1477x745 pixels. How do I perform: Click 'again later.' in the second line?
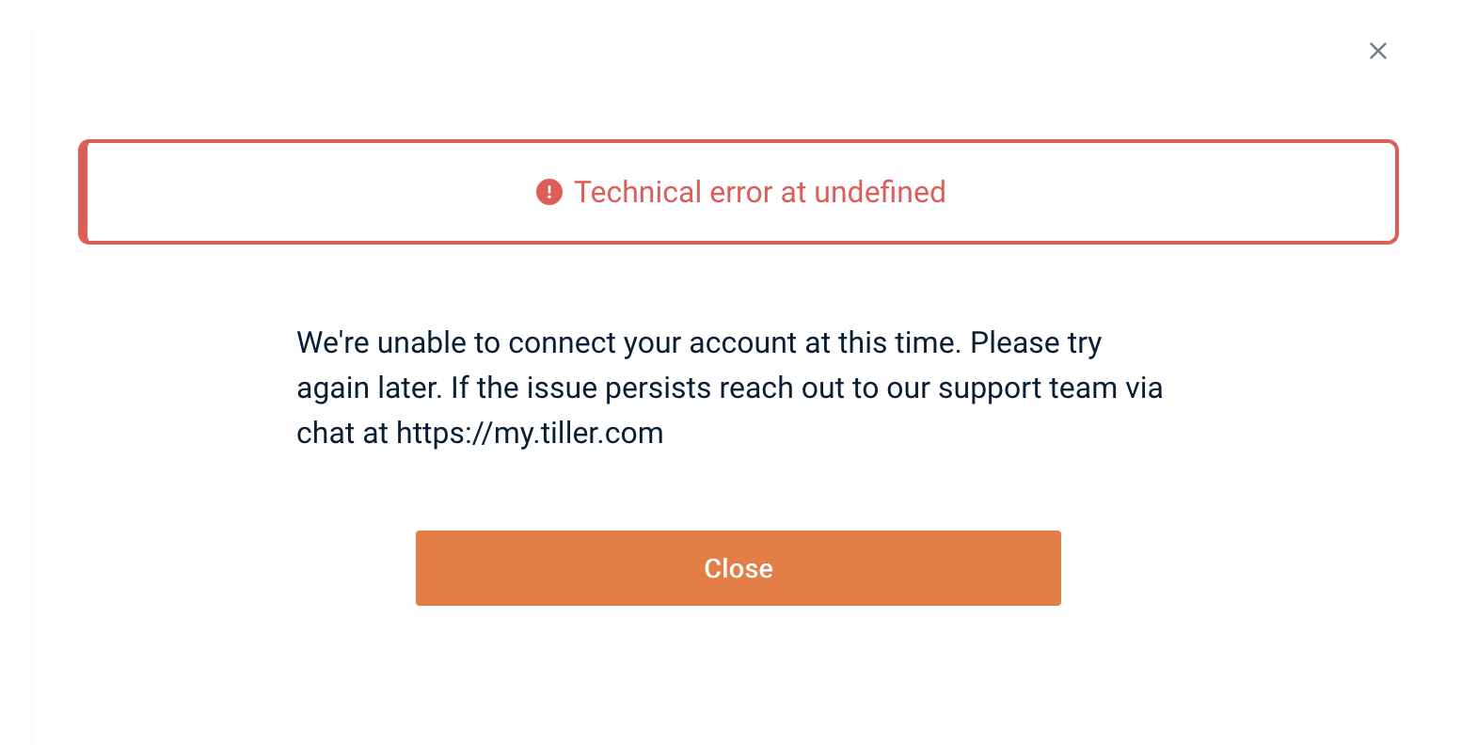(x=370, y=388)
